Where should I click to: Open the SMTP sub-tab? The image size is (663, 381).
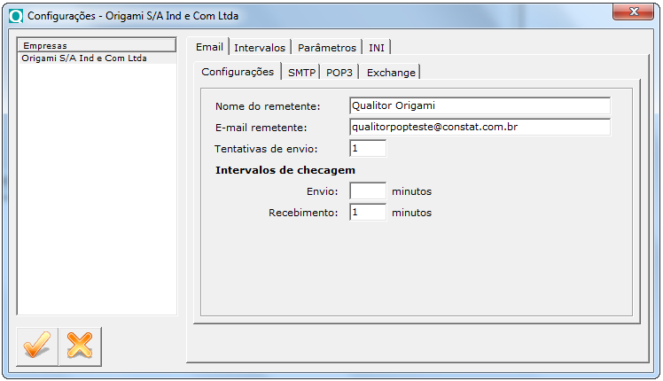tap(301, 73)
